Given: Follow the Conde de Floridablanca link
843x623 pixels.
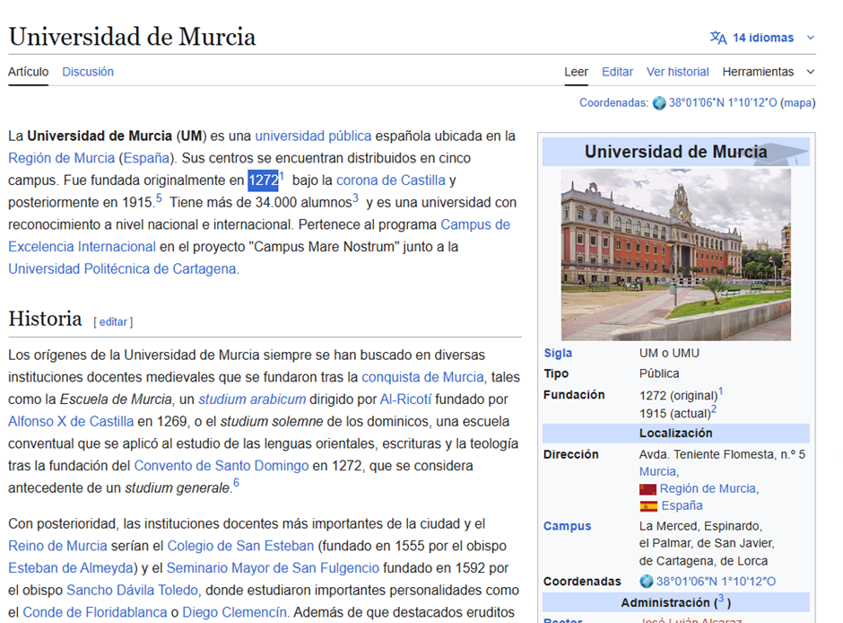Looking at the screenshot, I should (95, 612).
